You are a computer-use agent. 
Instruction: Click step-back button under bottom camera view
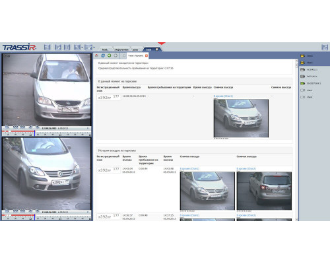[31, 211]
